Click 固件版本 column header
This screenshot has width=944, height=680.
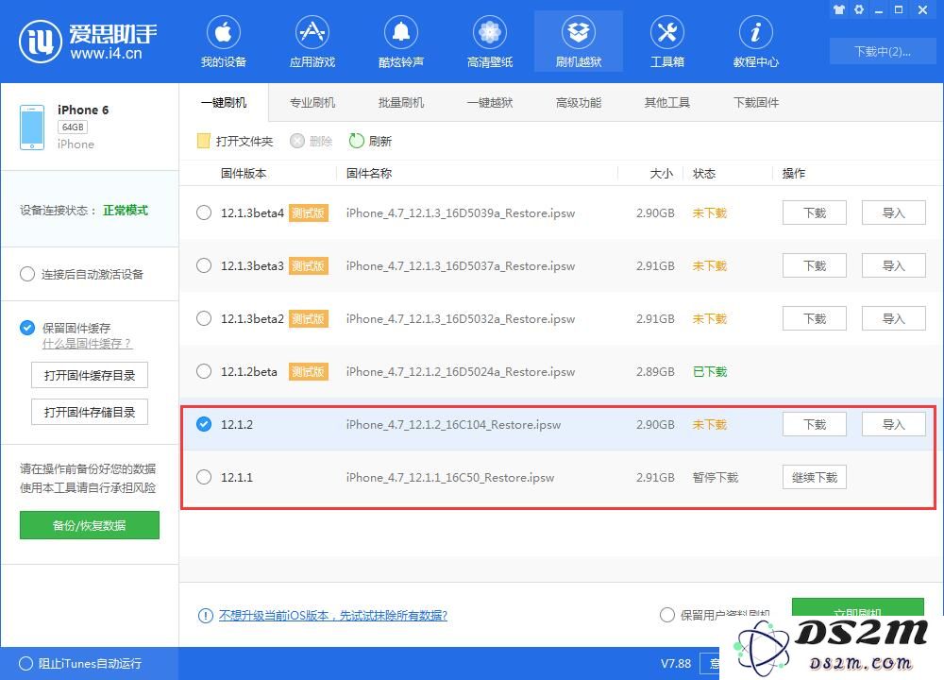(244, 174)
